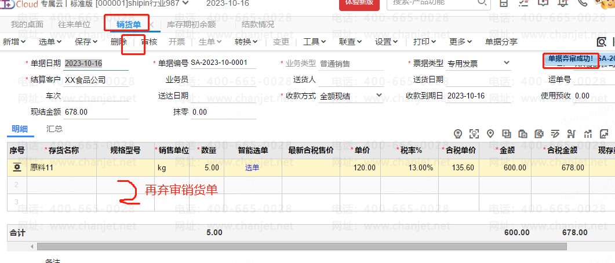Click the lightbulb icon above the detail table

click(x=457, y=134)
